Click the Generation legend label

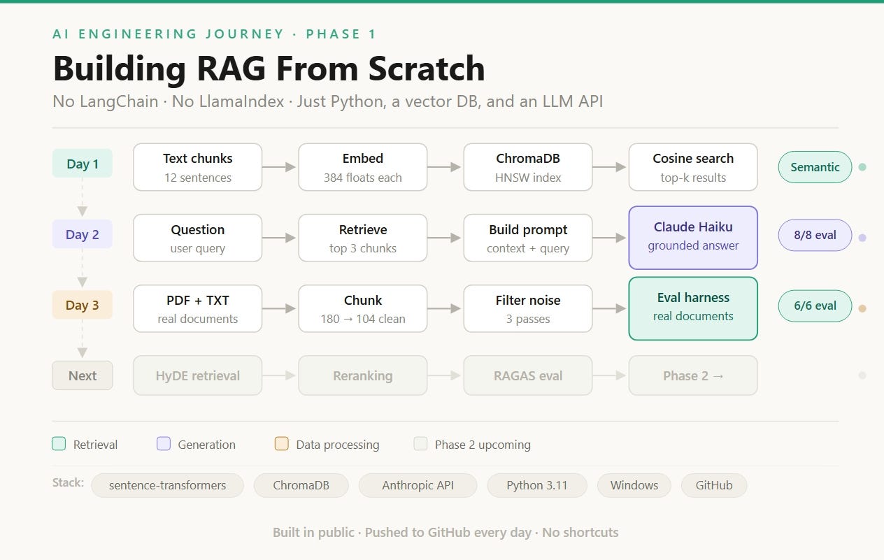point(207,445)
